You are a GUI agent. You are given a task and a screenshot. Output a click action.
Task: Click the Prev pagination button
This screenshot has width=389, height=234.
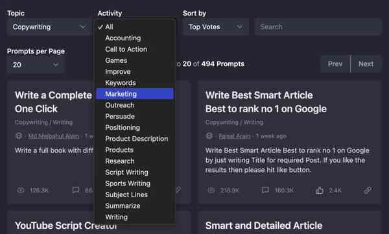(x=335, y=64)
